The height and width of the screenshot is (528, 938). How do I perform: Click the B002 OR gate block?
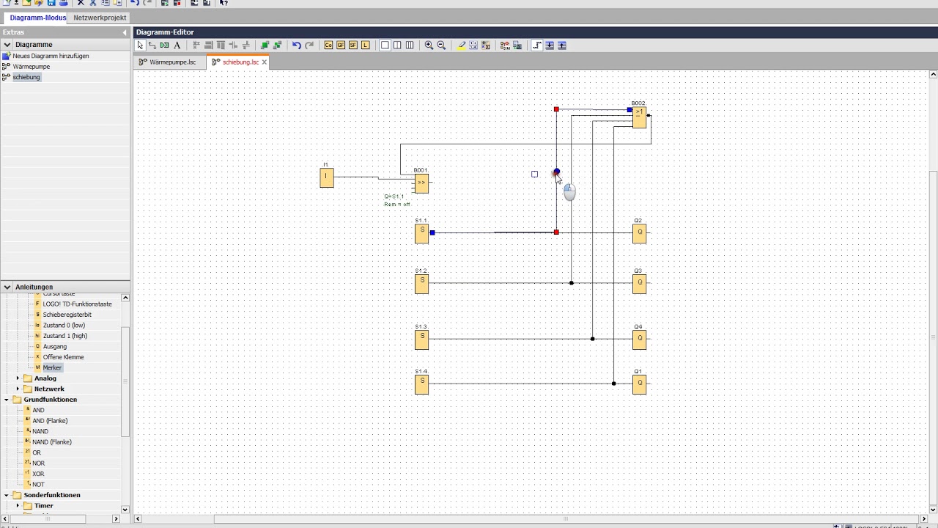(640, 117)
